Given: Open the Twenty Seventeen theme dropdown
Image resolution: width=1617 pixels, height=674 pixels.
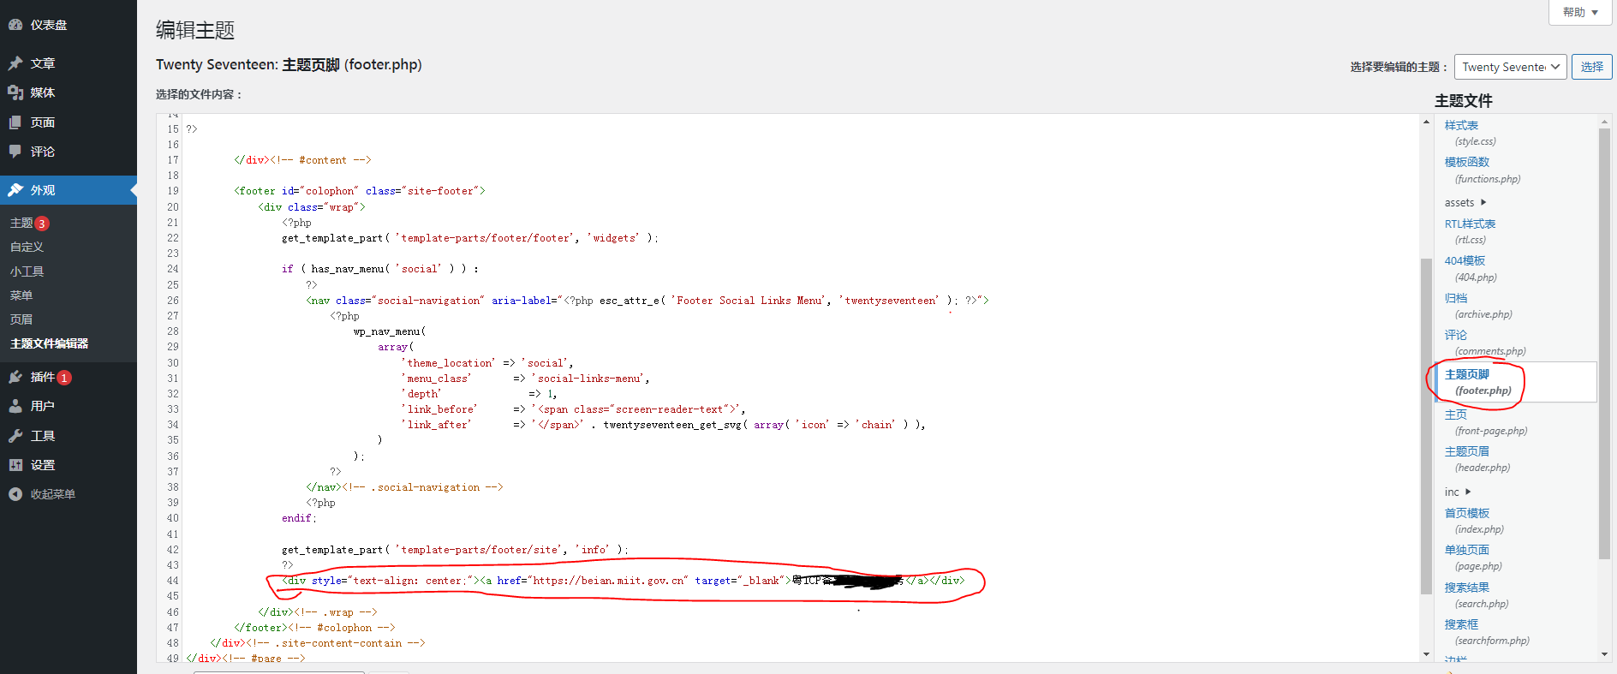Looking at the screenshot, I should [x=1510, y=67].
